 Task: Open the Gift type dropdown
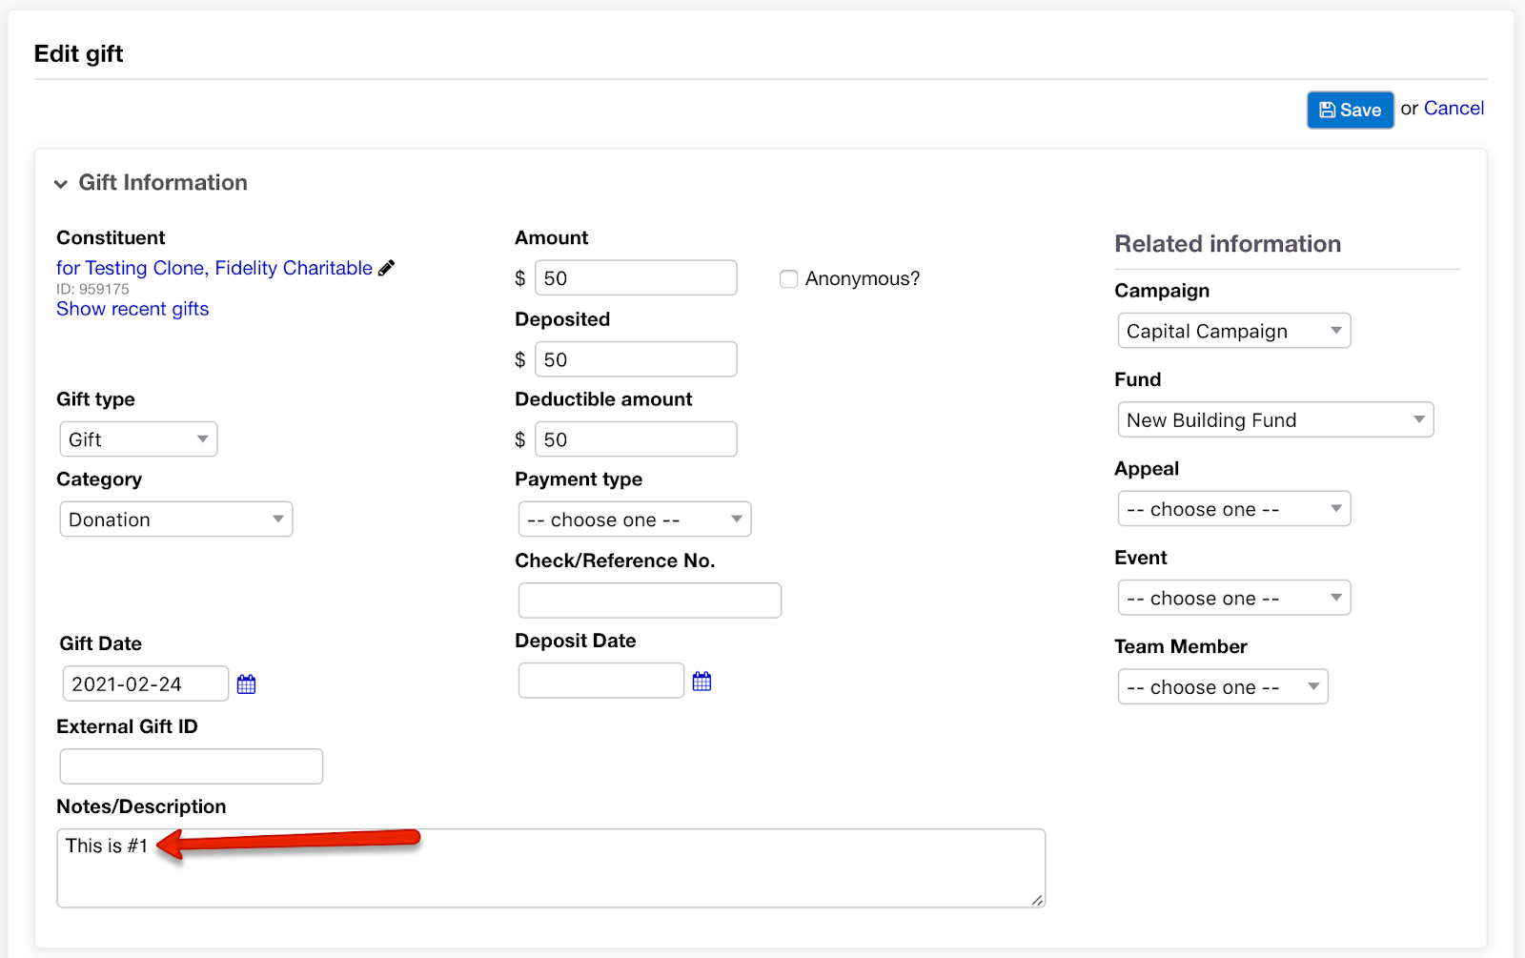pos(138,439)
